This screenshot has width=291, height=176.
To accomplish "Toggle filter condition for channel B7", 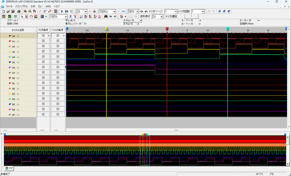I will [x=58, y=114].
